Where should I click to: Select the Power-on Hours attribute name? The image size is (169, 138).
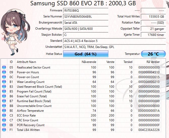pyautogui.click(x=28, y=72)
